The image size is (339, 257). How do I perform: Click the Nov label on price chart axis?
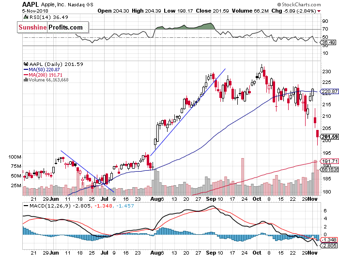(x=313, y=199)
